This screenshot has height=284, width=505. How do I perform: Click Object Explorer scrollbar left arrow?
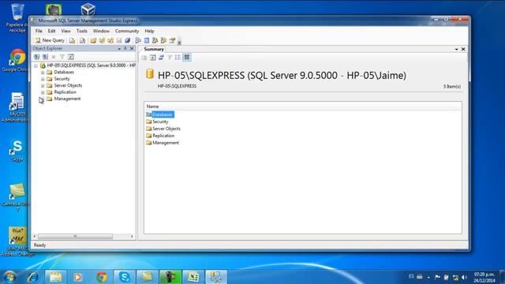click(35, 237)
